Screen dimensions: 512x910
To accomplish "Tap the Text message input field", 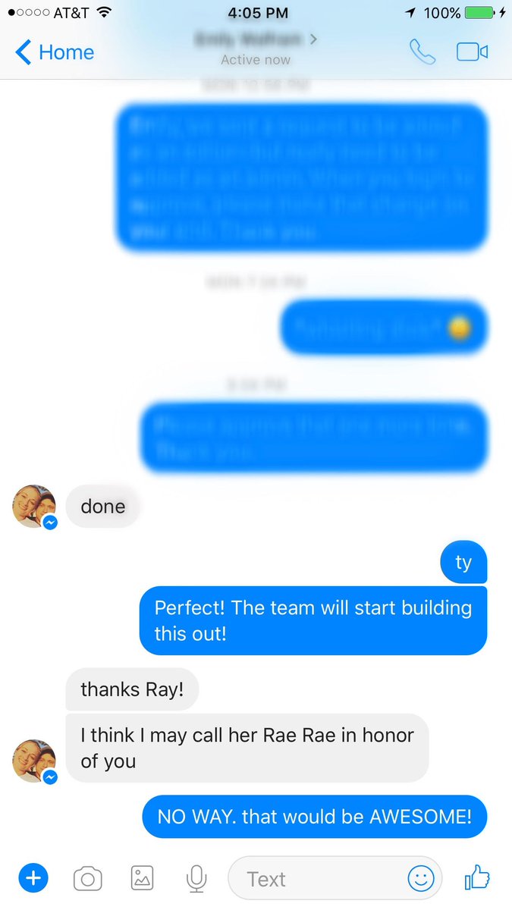I will pyautogui.click(x=335, y=879).
